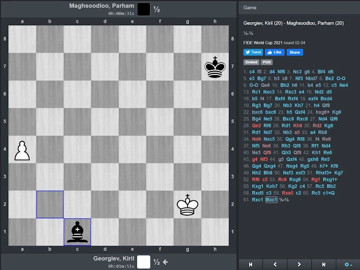Jump to last move of game
This screenshot has height=270, width=360.
pyautogui.click(x=324, y=265)
